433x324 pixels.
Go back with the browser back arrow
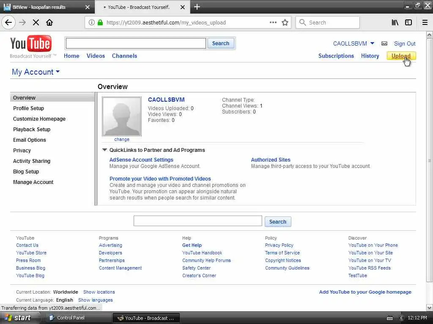point(8,22)
